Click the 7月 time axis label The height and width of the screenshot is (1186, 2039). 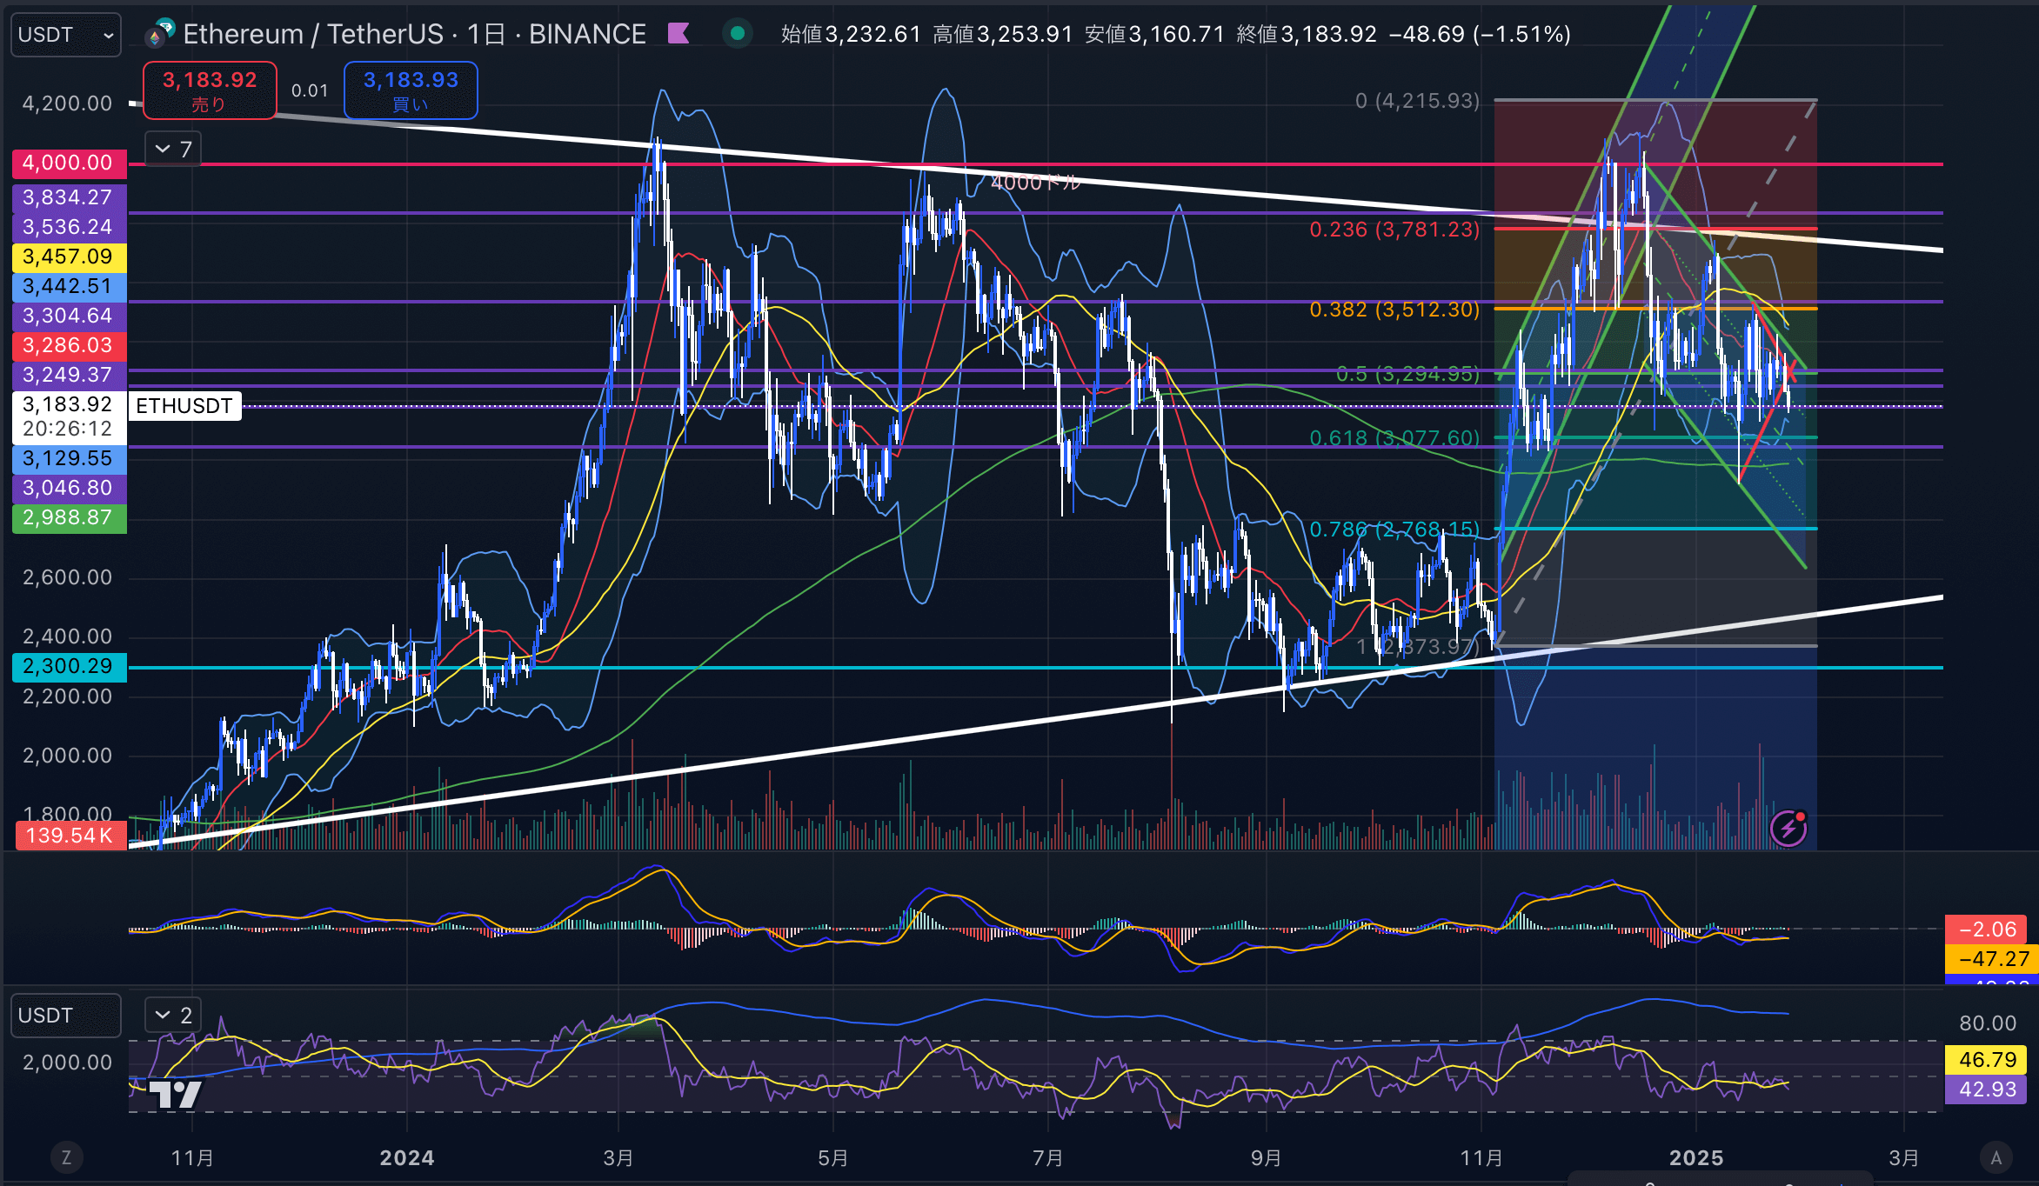(x=1048, y=1157)
